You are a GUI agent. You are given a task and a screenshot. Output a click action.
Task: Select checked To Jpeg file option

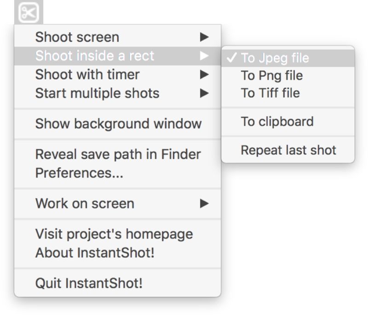[x=275, y=58]
